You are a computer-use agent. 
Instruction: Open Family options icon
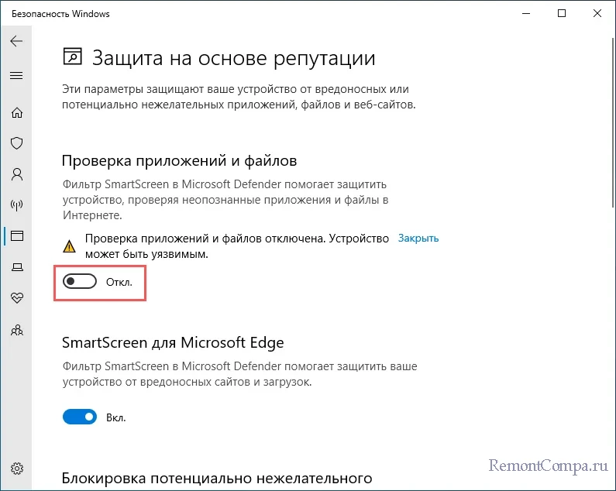pyautogui.click(x=17, y=330)
